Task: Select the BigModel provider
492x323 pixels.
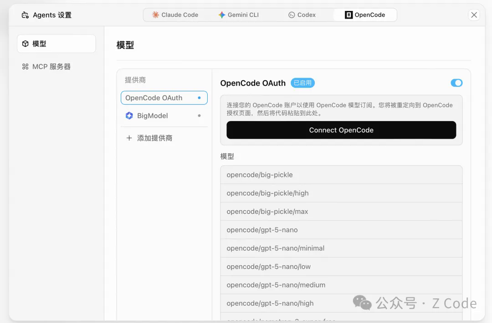Action: [x=164, y=116]
